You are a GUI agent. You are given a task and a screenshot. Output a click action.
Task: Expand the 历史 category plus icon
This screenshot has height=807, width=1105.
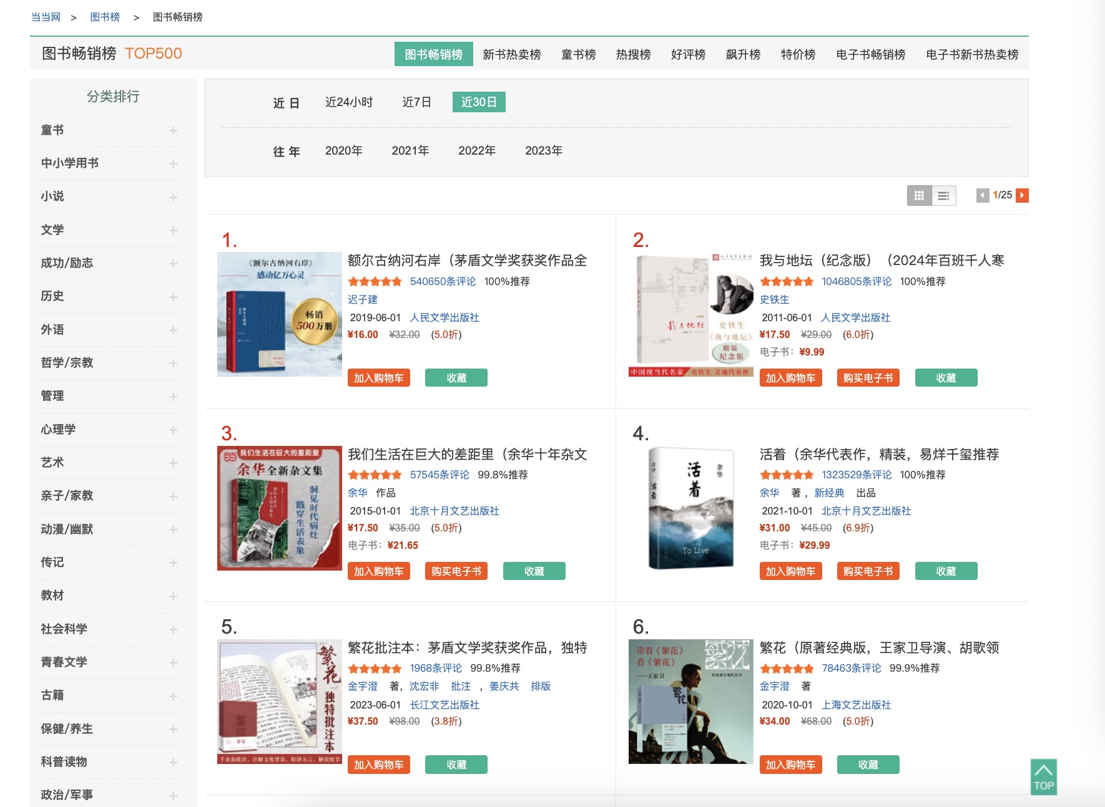(x=173, y=297)
